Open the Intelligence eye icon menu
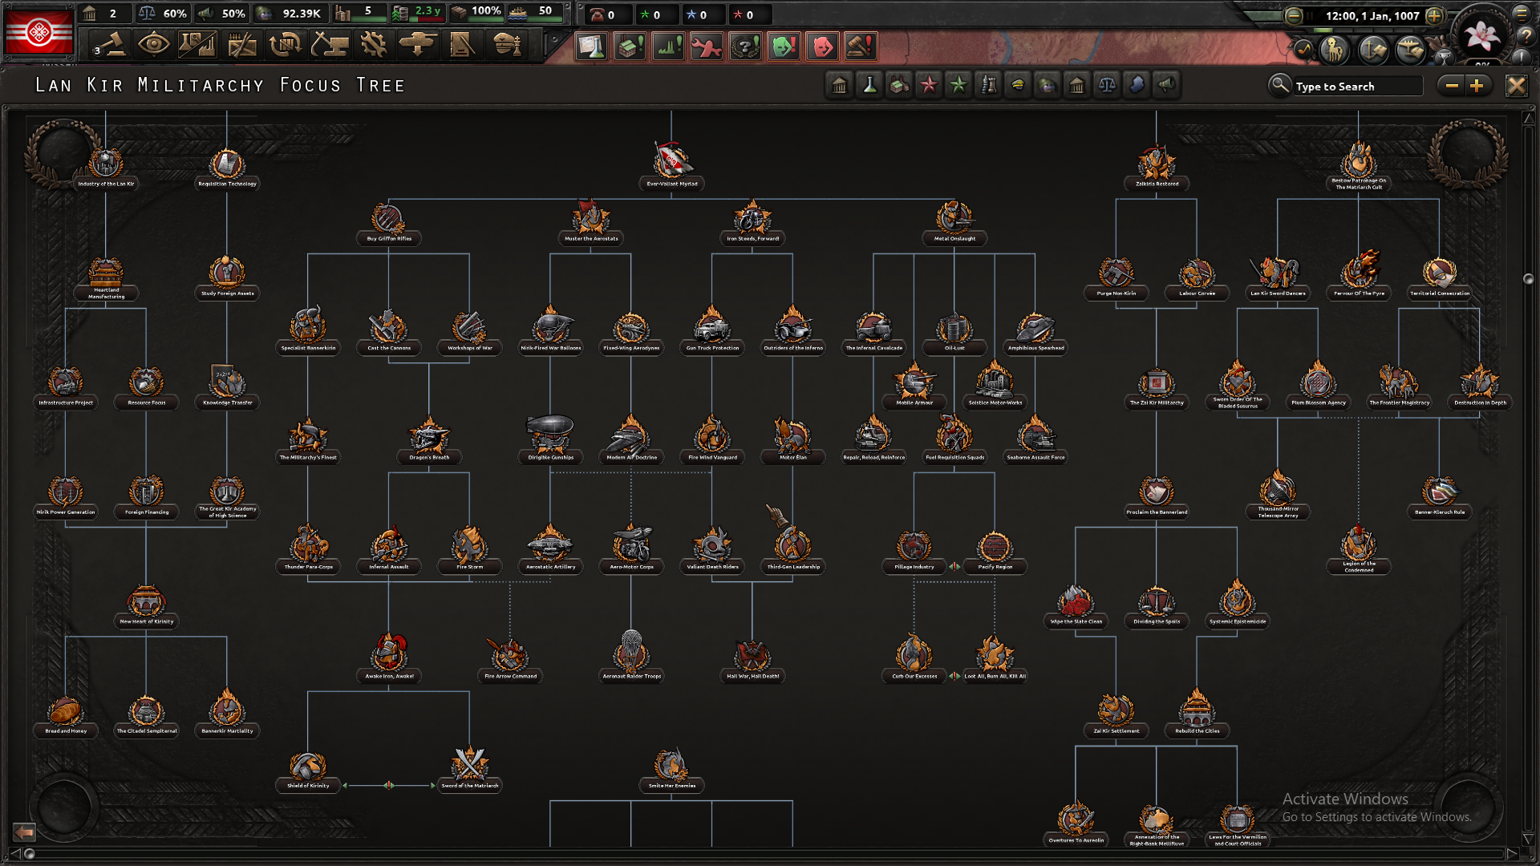The width and height of the screenshot is (1540, 866). 153,45
